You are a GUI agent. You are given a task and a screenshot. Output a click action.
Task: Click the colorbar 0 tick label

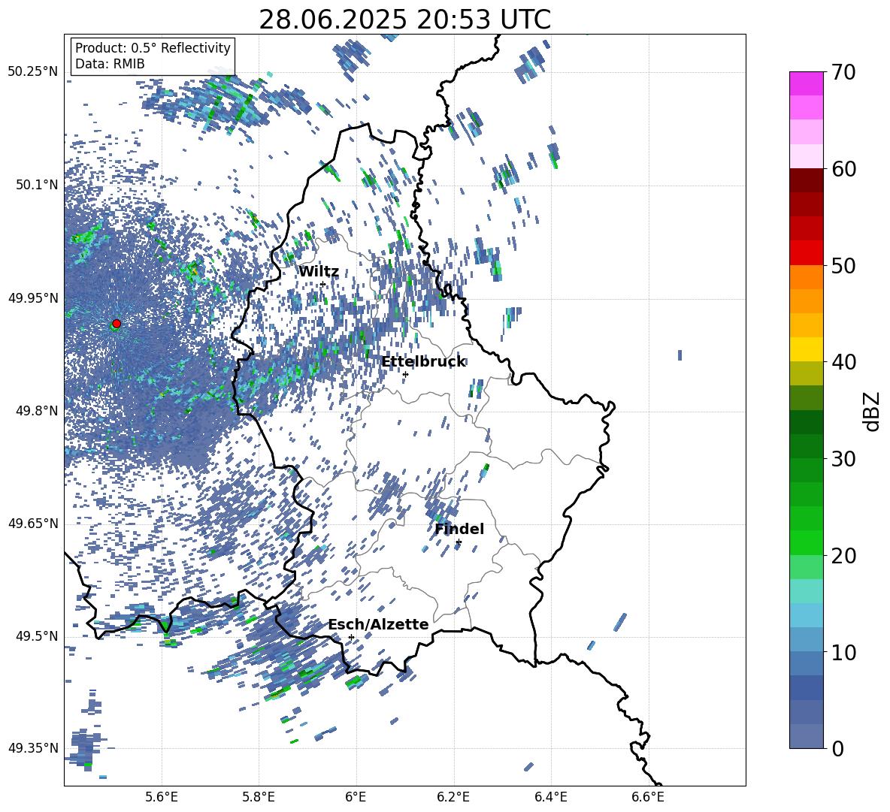(x=837, y=748)
